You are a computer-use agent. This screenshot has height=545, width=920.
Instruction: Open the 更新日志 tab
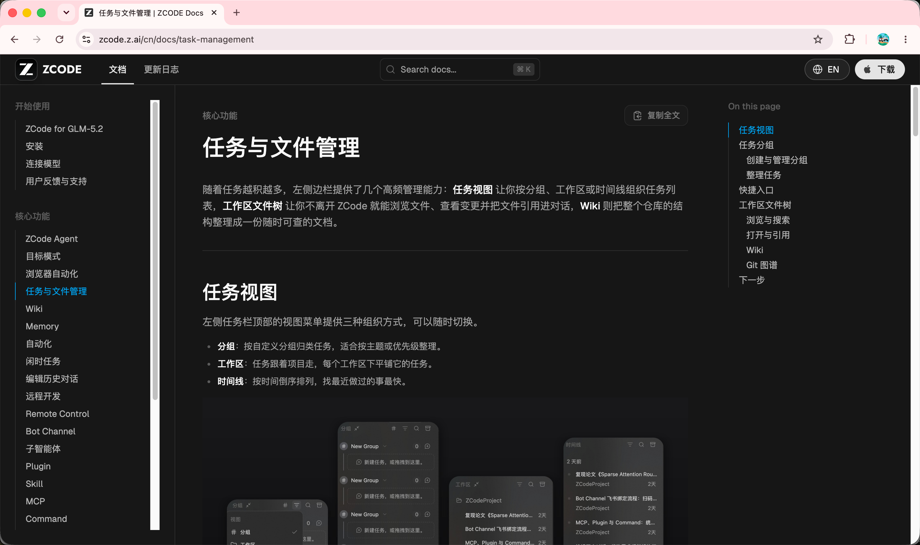[x=161, y=69]
